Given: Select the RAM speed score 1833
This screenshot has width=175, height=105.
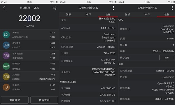Looking at the screenshot, I should 52,69.
